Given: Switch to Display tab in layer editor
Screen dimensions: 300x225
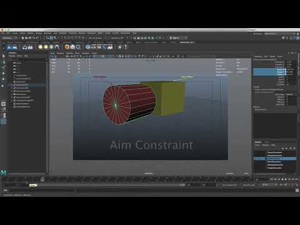Looking at the screenshot, I should point(258,142).
